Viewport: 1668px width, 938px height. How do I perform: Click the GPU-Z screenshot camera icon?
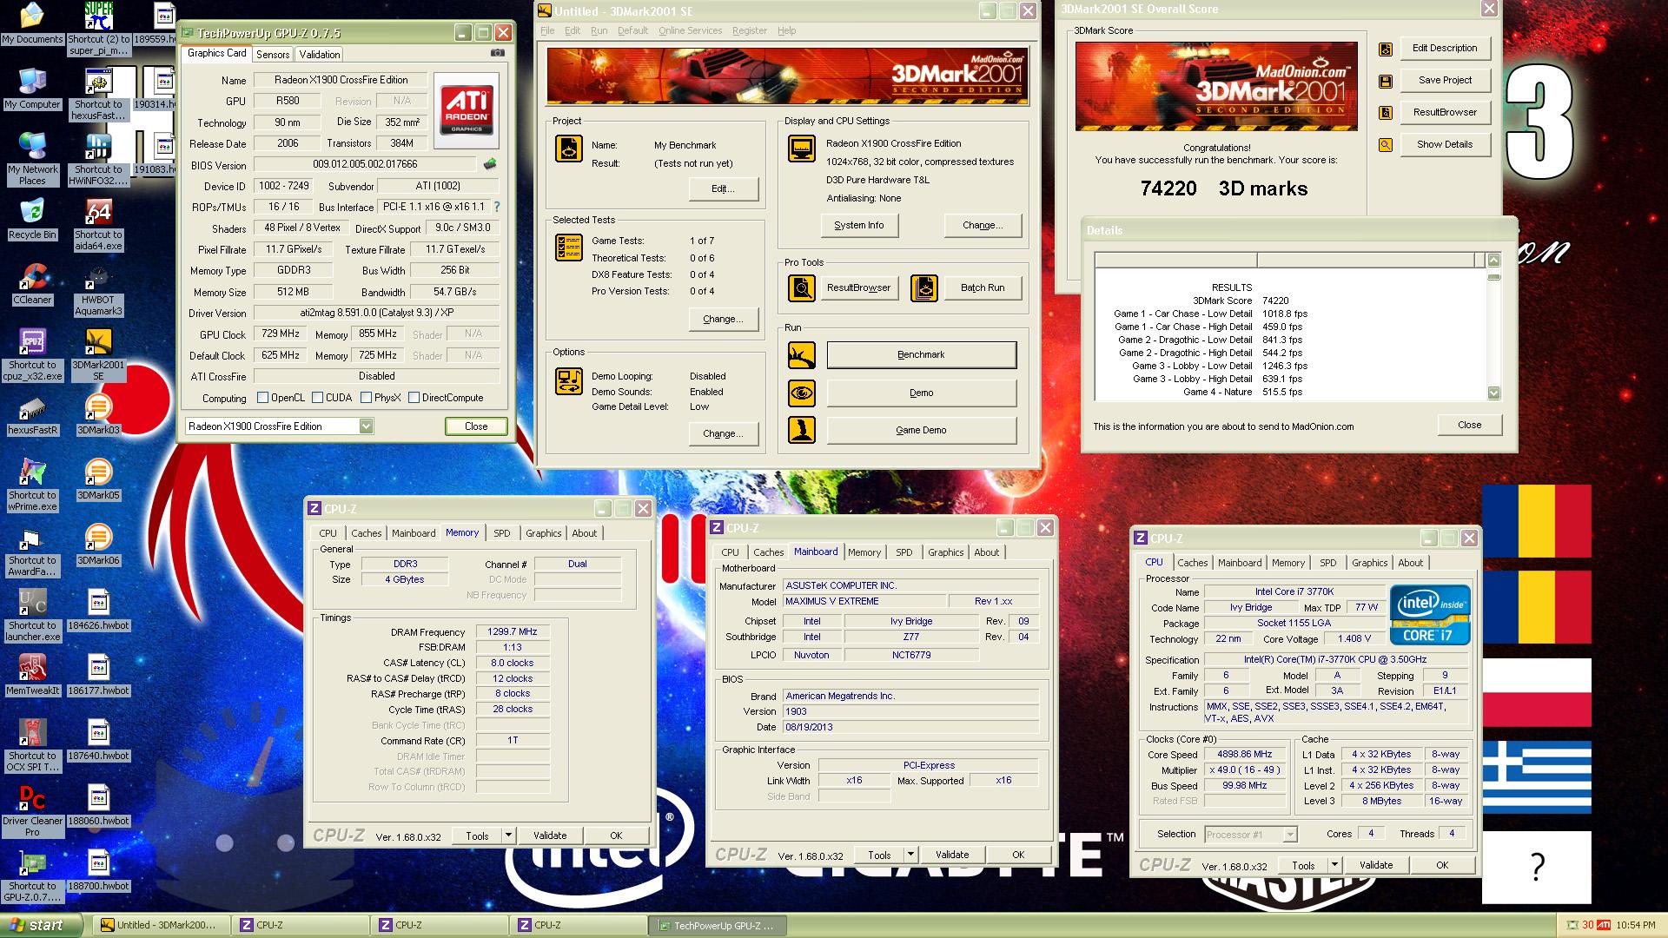[x=497, y=53]
